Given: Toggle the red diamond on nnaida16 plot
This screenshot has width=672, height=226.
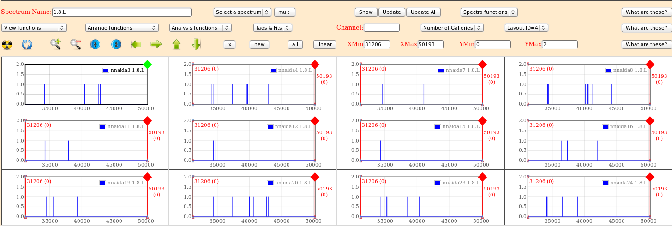Looking at the screenshot, I should tap(650, 121).
